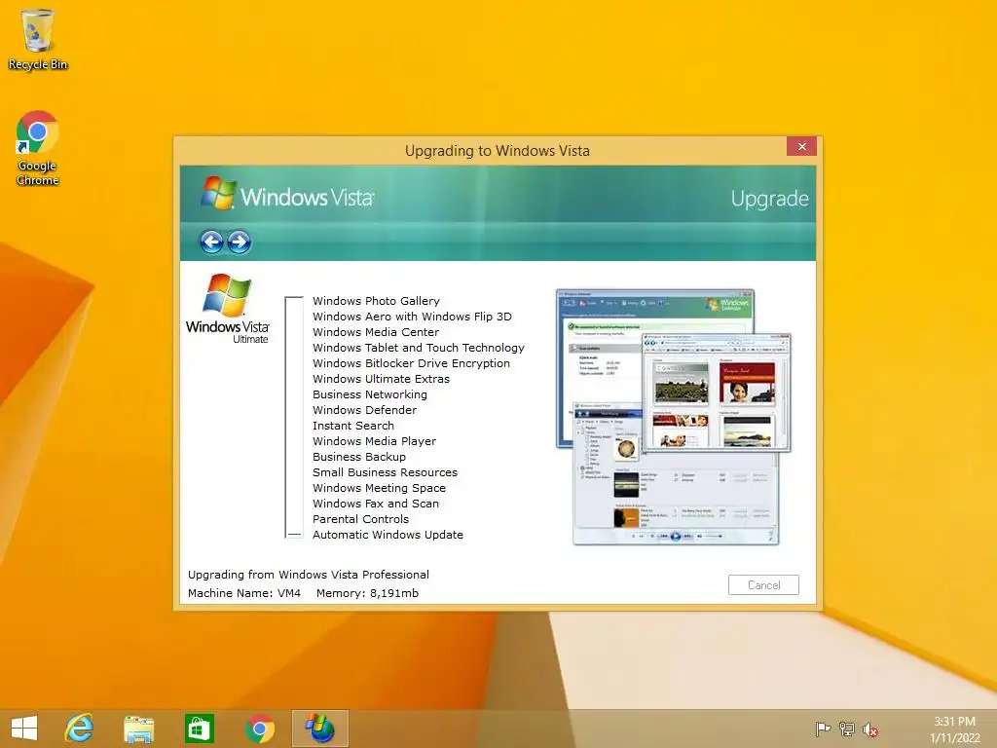Viewport: 997px width, 748px height.
Task: Click the muted volume tray icon
Action: pyautogui.click(x=870, y=729)
